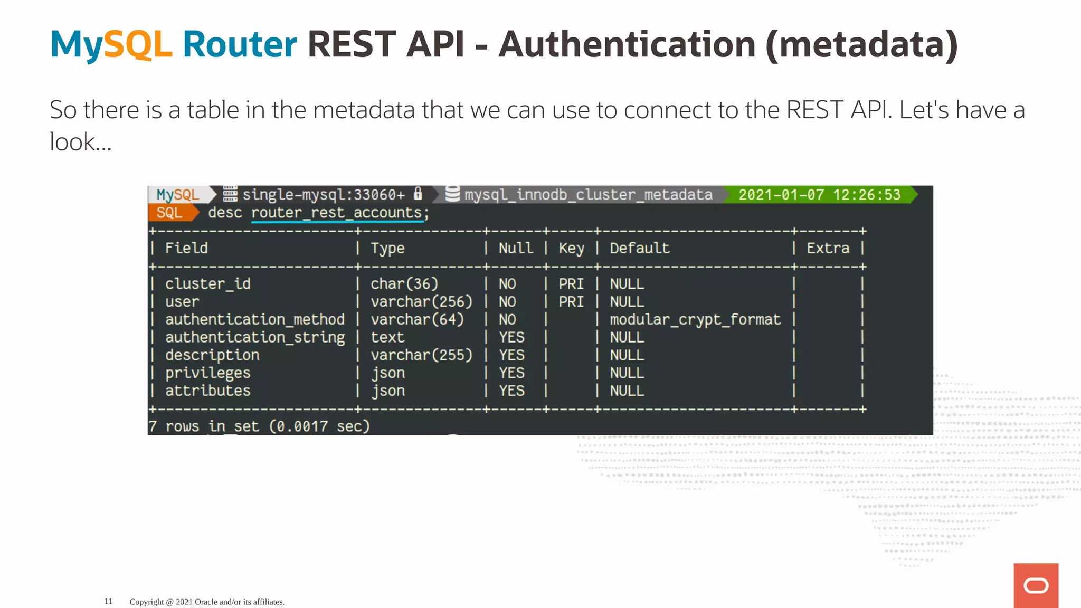Click the json type in attributes row
Screen dimensions: 1081x608
click(387, 391)
